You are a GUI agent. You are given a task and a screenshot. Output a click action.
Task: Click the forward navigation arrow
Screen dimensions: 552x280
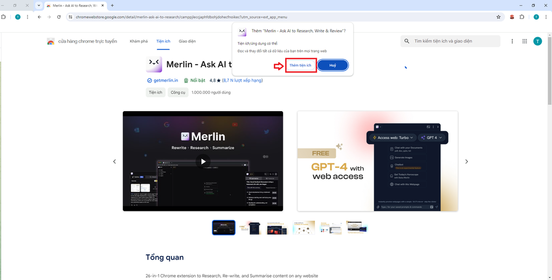pyautogui.click(x=49, y=17)
